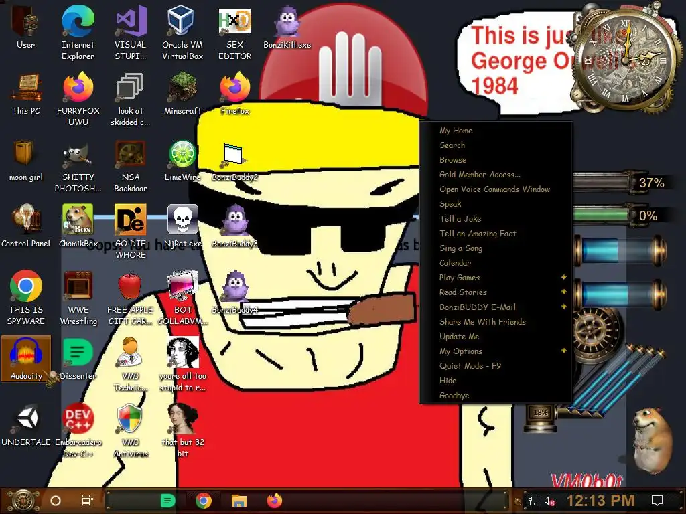Image resolution: width=686 pixels, height=514 pixels.
Task: Select the BonziKill.exe icon
Action: point(287,27)
